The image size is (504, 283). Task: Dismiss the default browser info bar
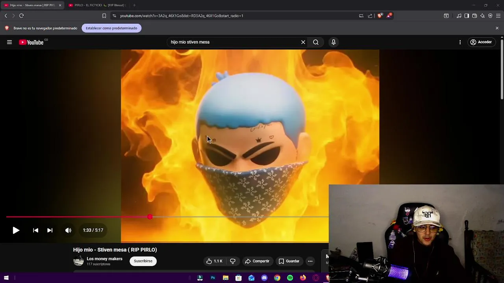pos(497,28)
